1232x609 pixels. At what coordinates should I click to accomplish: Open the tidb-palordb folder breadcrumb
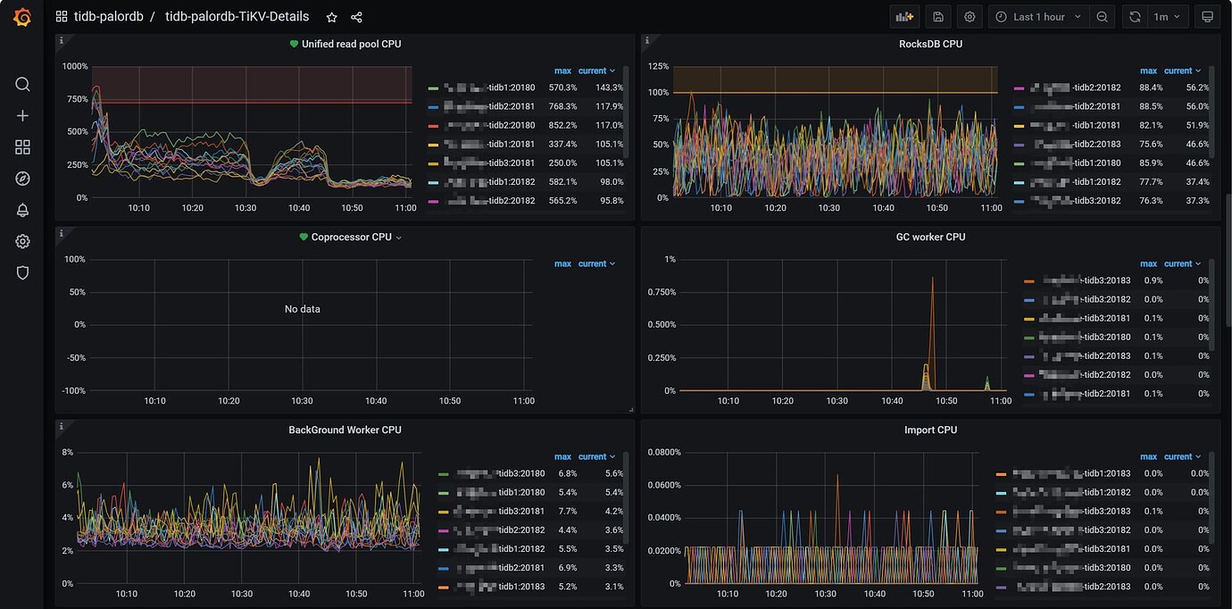(107, 17)
